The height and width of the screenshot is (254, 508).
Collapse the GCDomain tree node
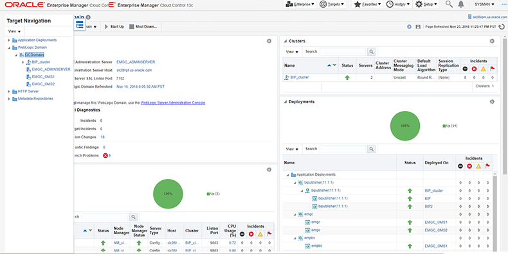[x=16, y=55]
